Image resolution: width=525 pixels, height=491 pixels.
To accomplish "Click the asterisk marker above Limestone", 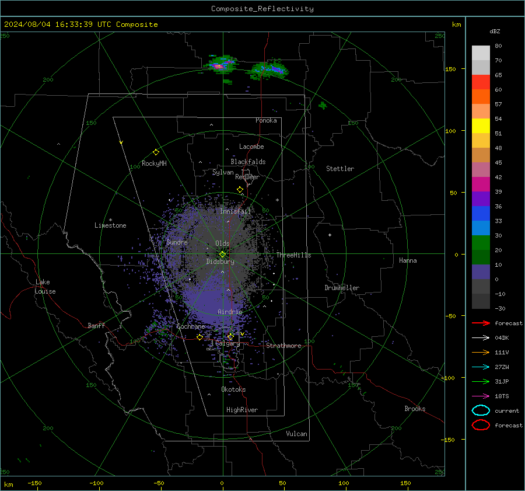I will coord(110,220).
